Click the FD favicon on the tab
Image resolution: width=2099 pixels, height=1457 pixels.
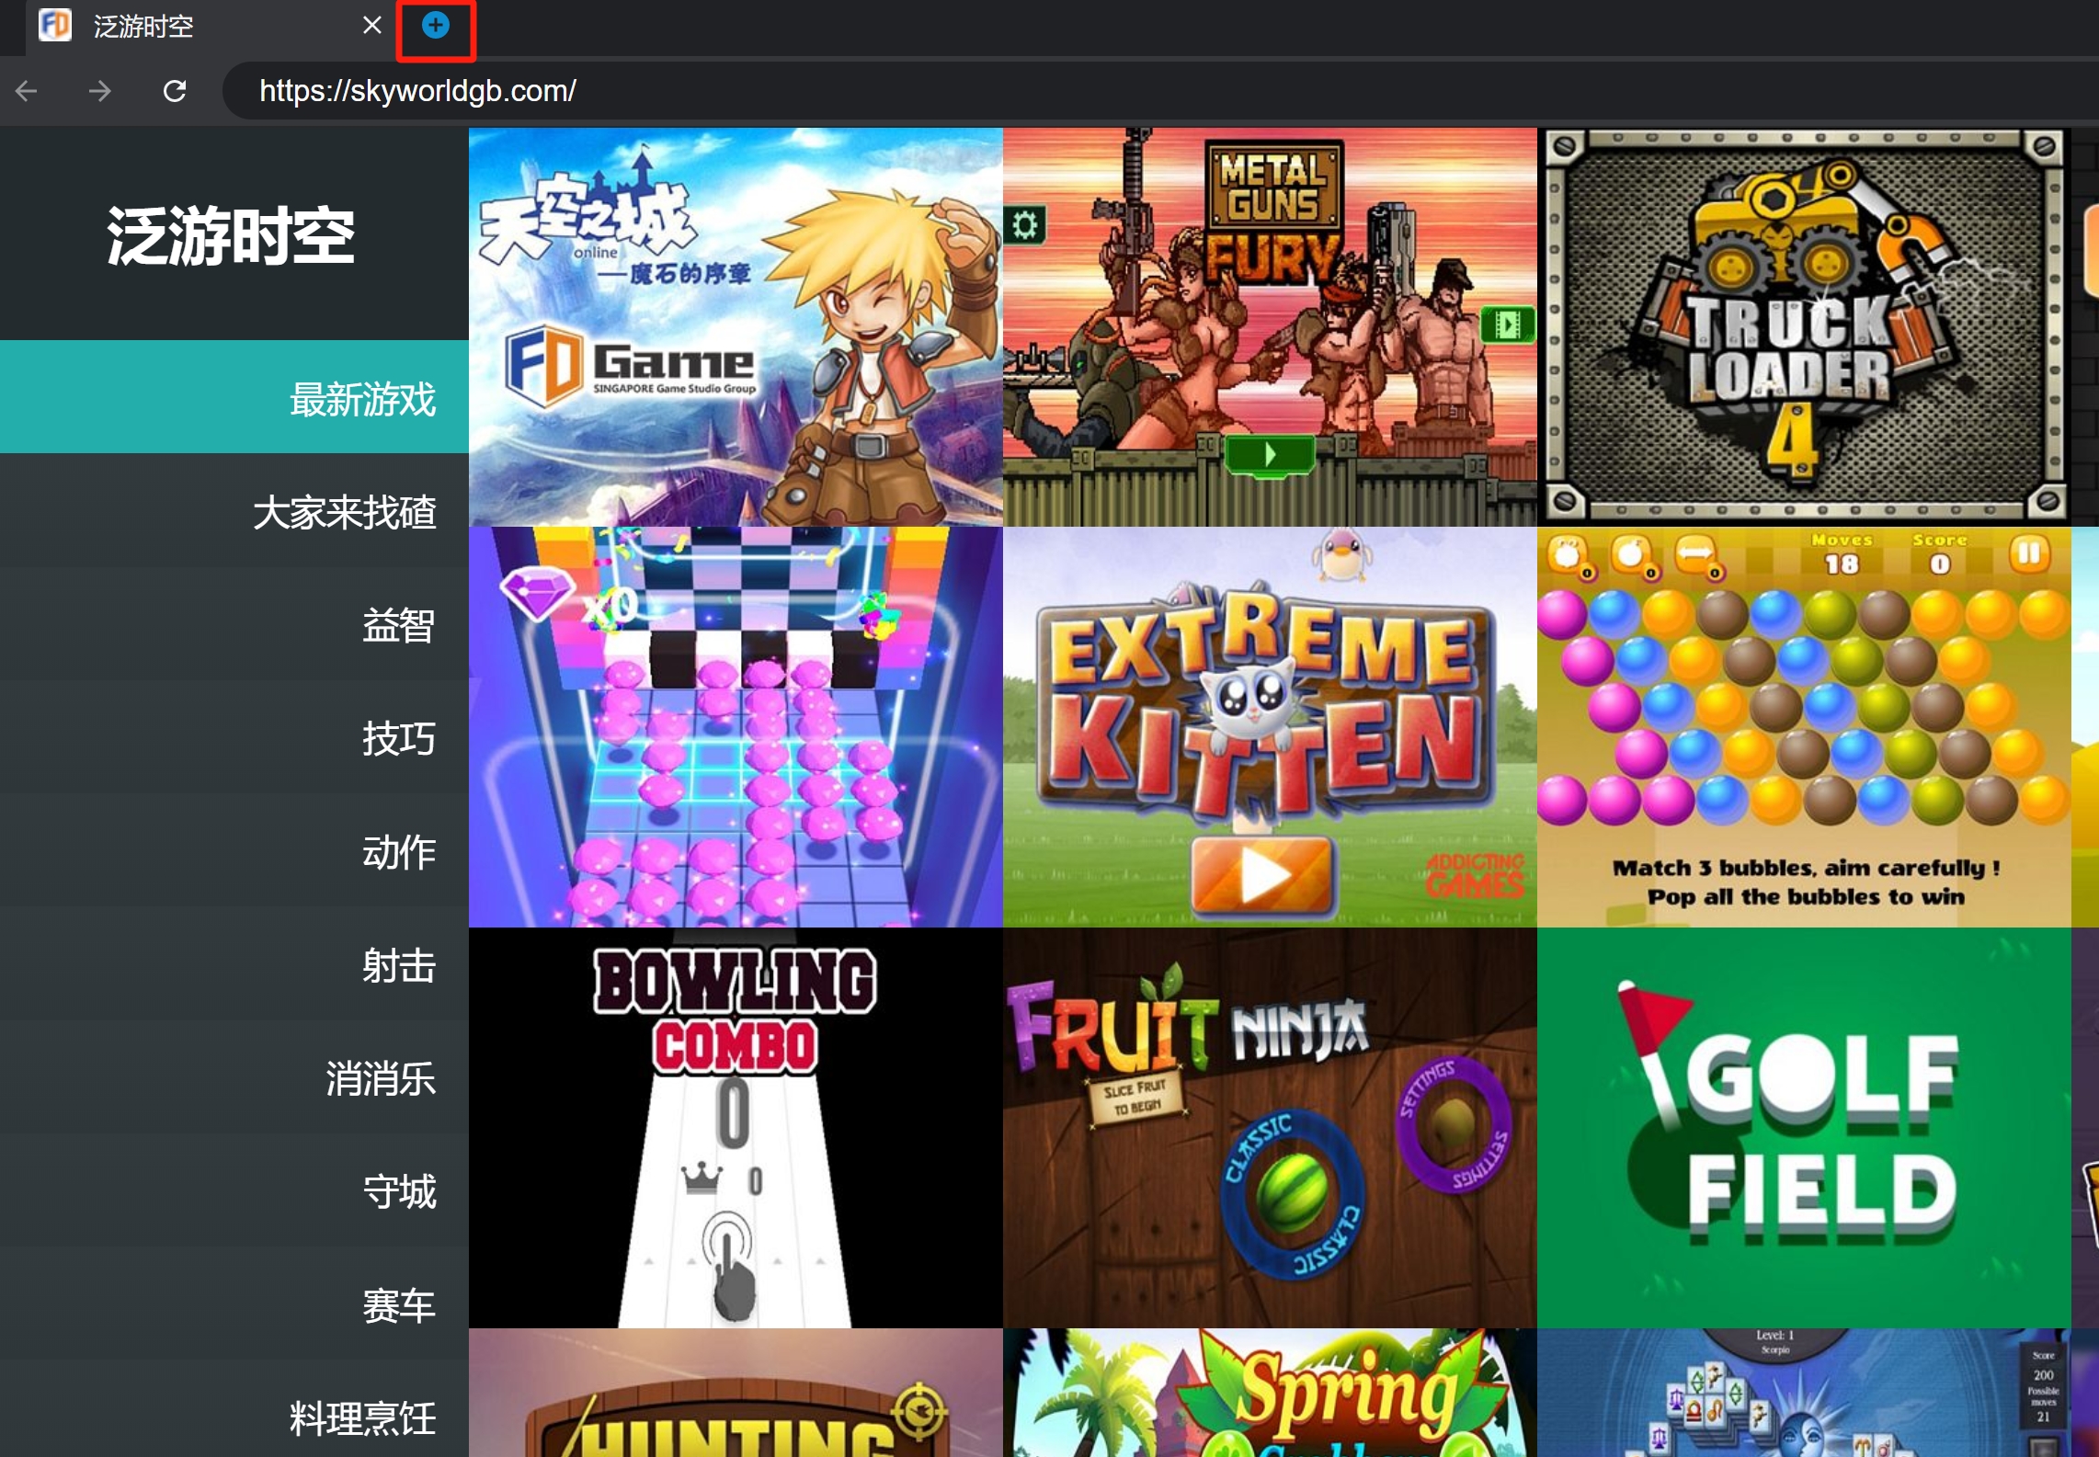coord(55,26)
